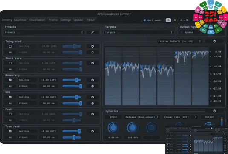Open the Release (look-ahead) dropdown

pos(142,117)
